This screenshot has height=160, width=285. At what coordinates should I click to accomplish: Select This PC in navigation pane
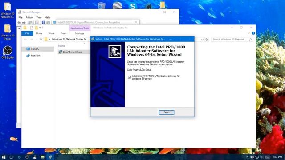click(38, 49)
